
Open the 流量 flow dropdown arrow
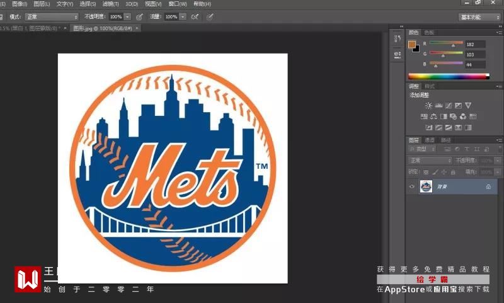(x=183, y=17)
